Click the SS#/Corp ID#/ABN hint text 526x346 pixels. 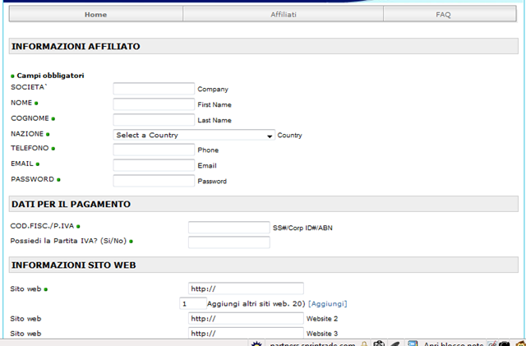302,228
